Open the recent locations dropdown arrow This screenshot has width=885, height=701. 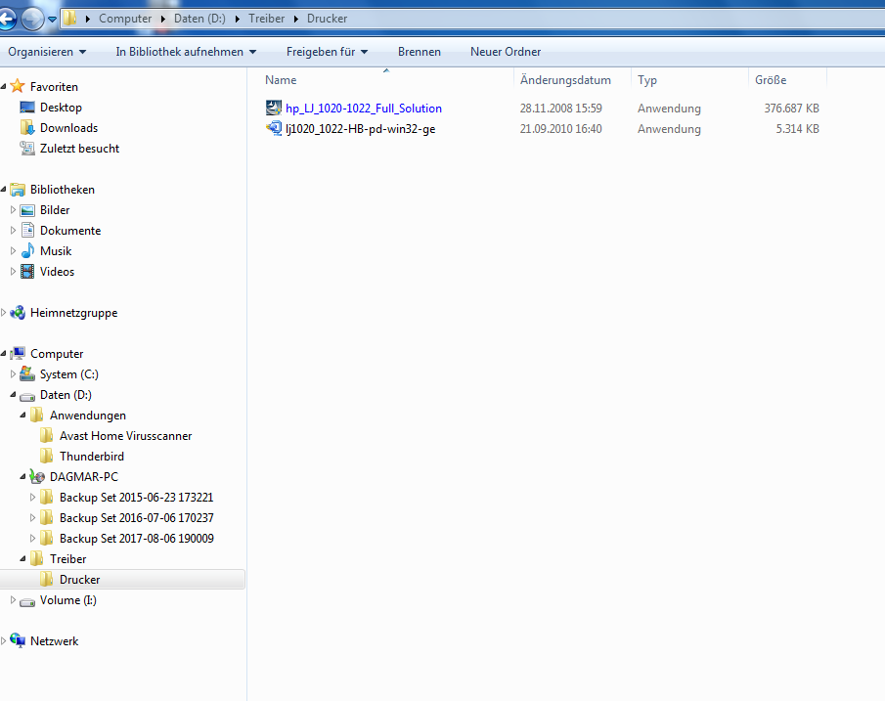(53, 20)
